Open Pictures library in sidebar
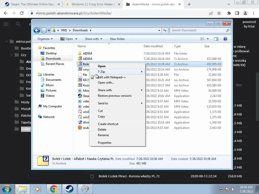 (51, 90)
